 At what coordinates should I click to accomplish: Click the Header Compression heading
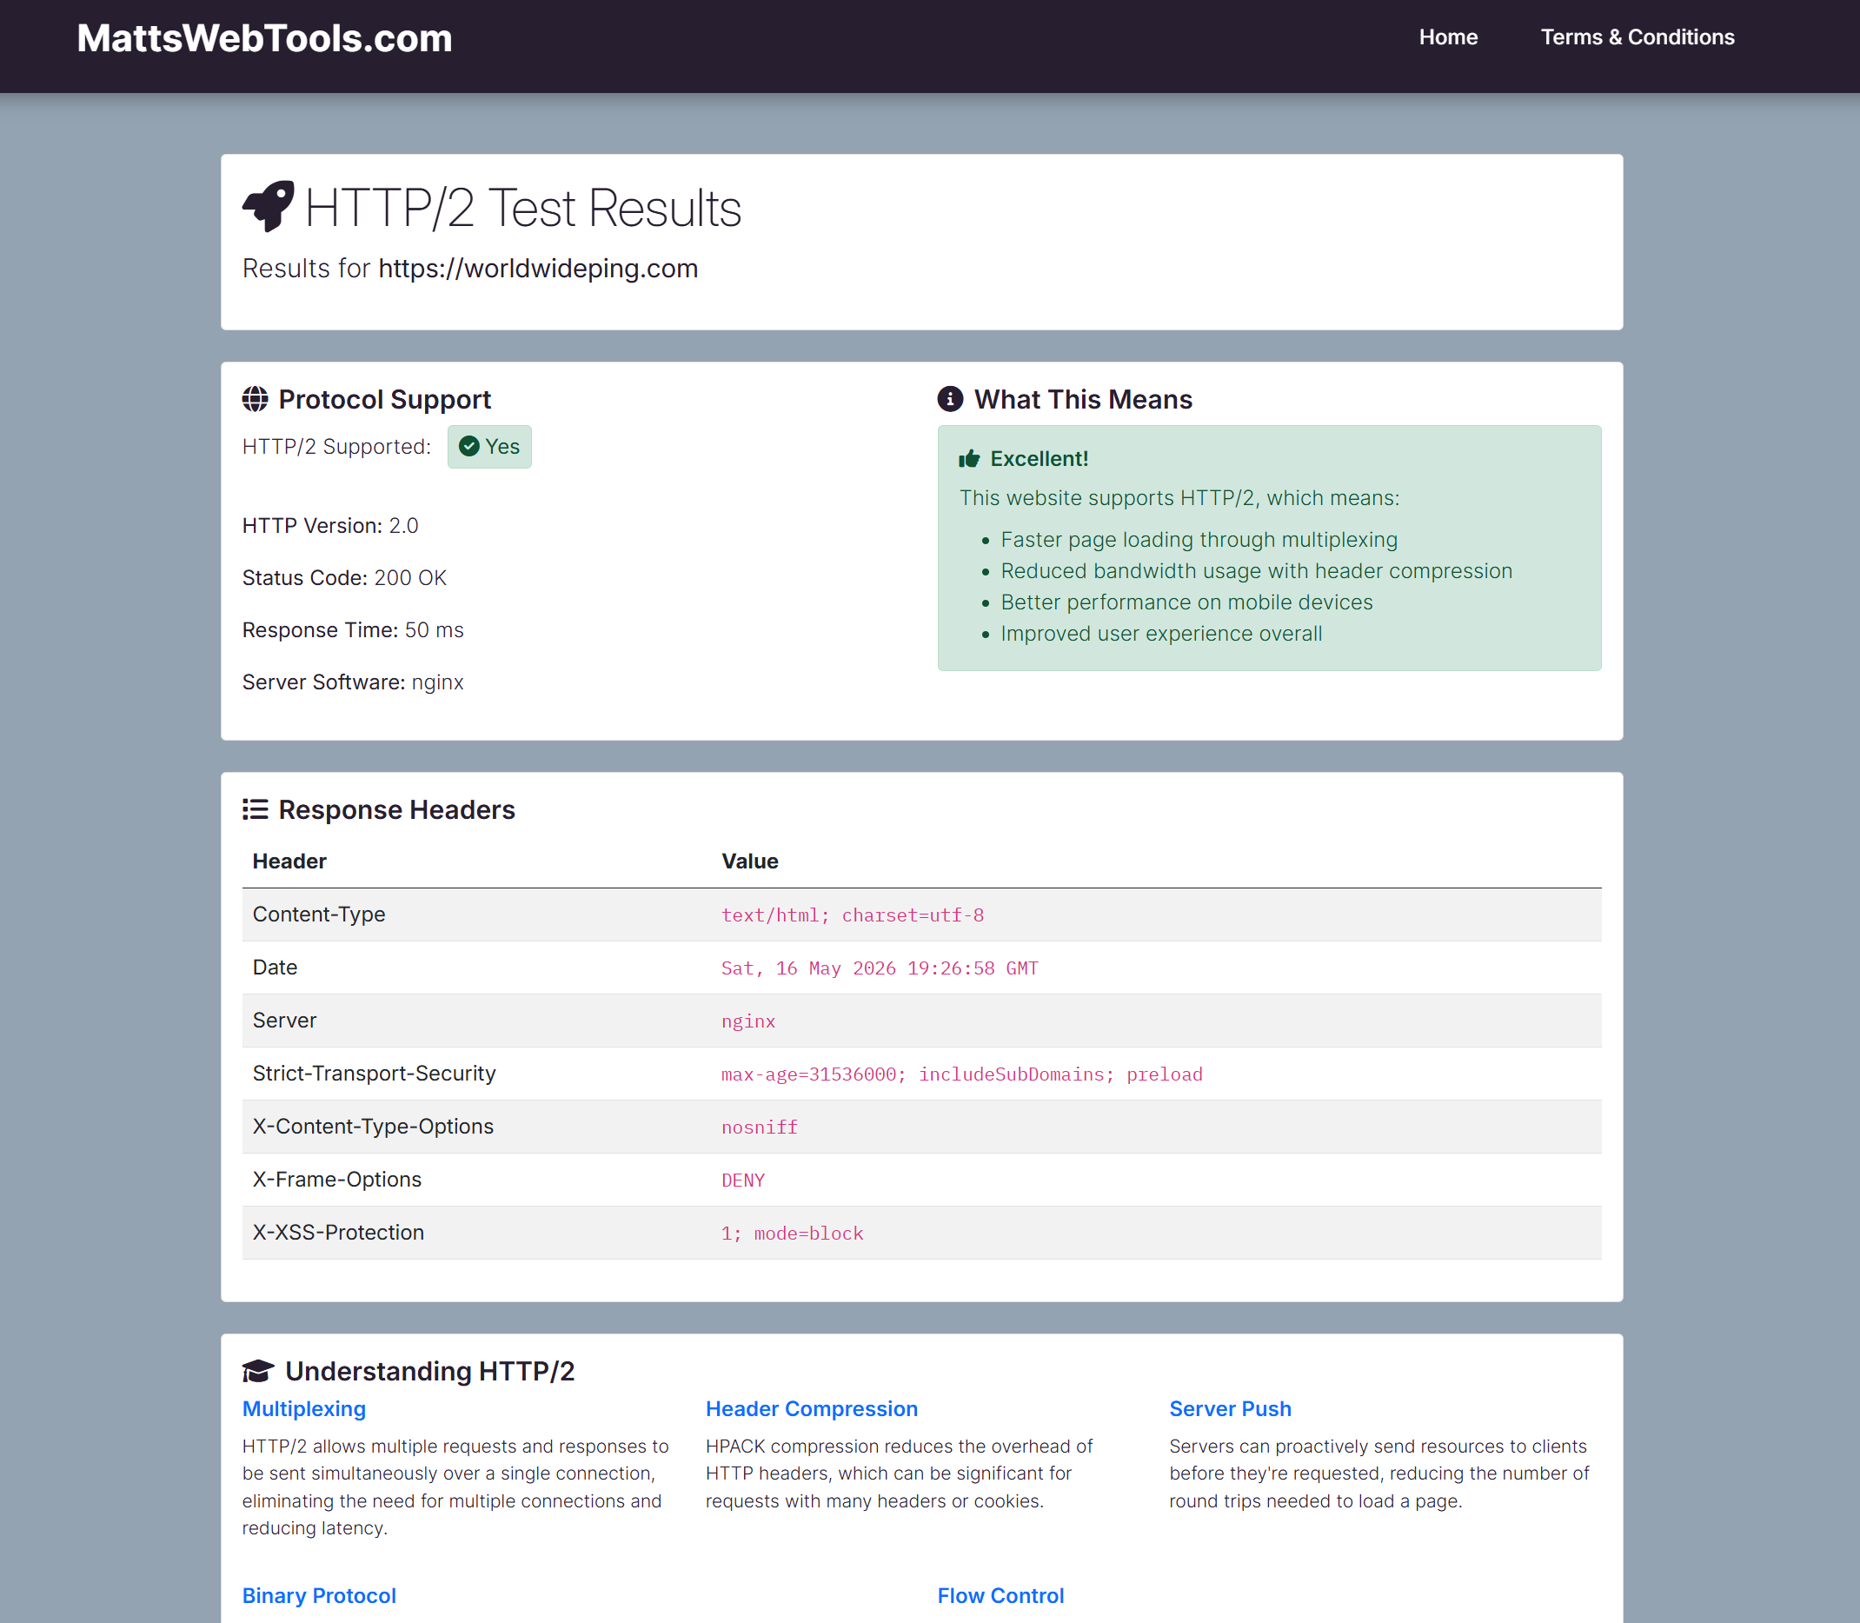click(x=812, y=1408)
